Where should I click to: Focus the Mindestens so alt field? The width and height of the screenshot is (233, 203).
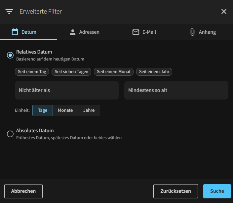(176, 90)
